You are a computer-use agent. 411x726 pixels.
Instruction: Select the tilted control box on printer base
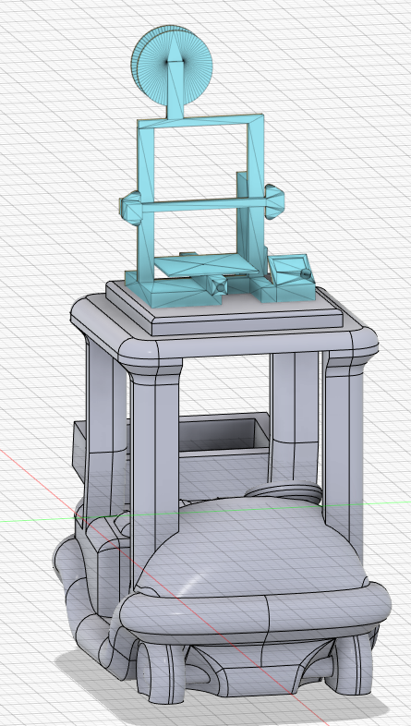pyautogui.click(x=290, y=270)
